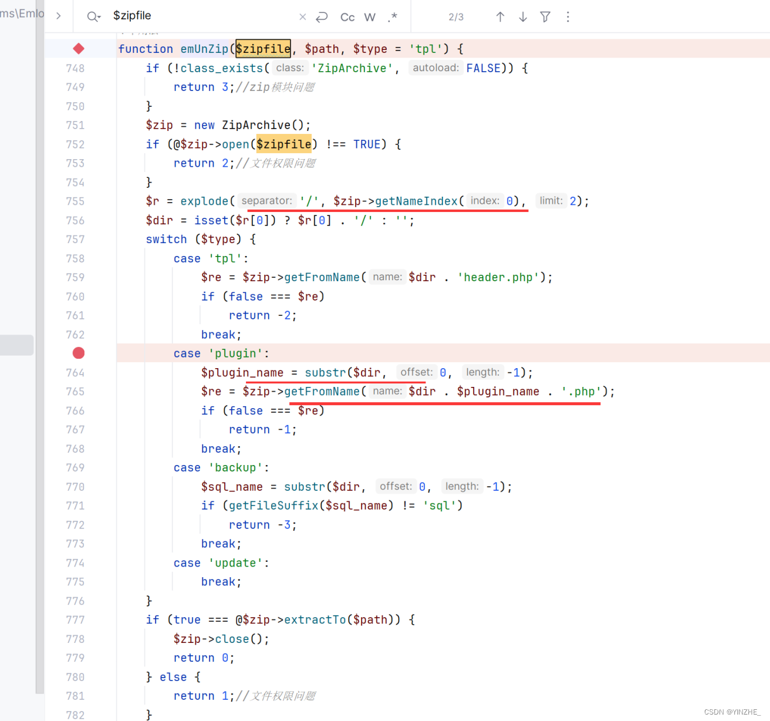Click switch ($type) statement
The image size is (770, 721).
201,239
